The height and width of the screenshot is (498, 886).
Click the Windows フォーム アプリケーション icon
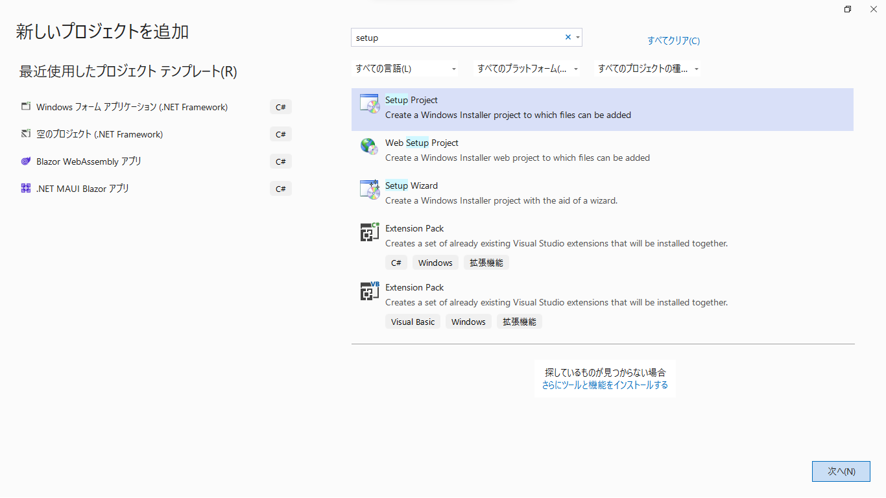coord(26,107)
